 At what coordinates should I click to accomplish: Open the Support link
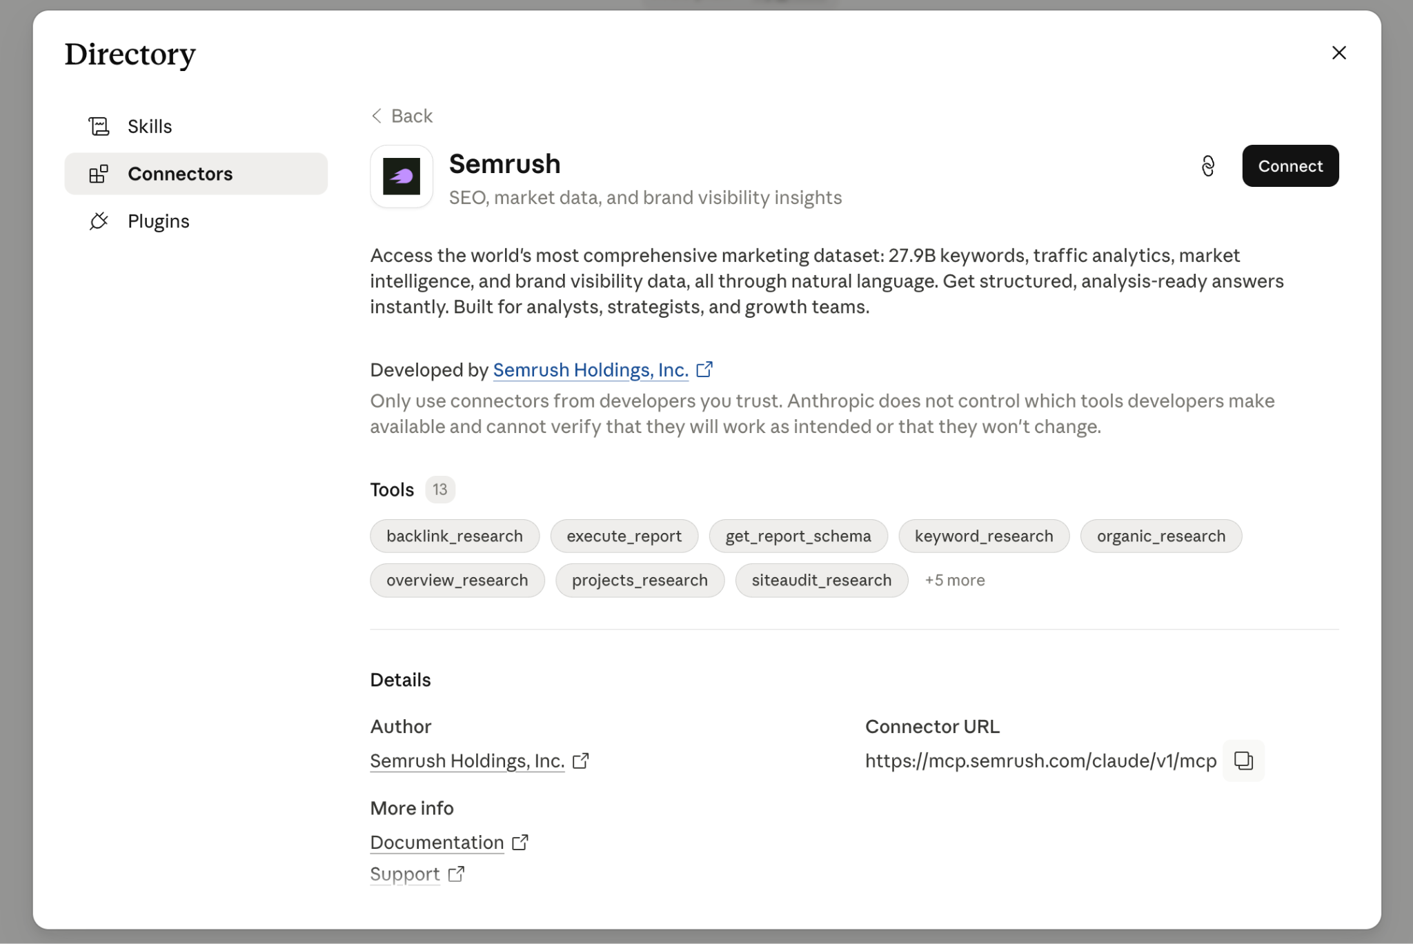point(405,874)
